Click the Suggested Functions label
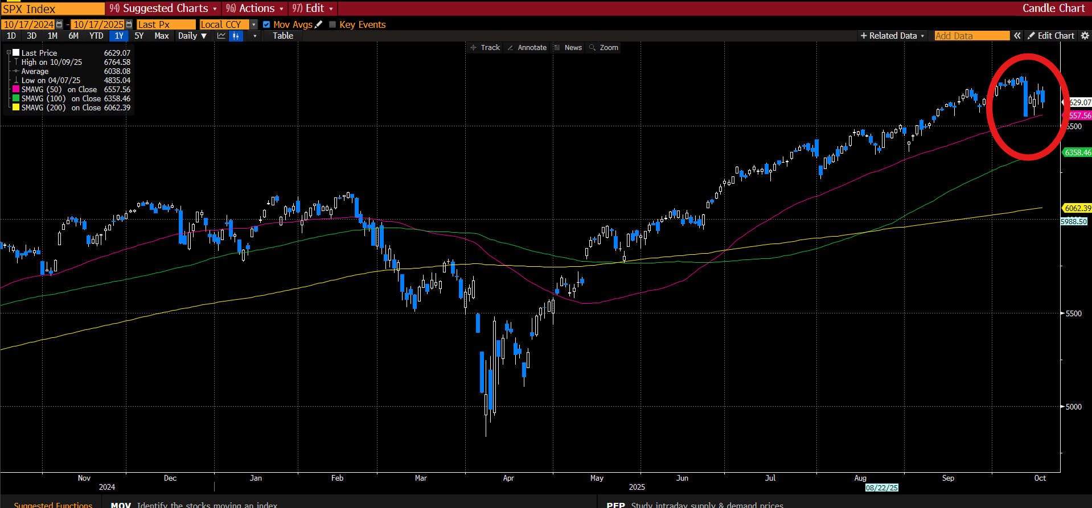The height and width of the screenshot is (508, 1092). pyautogui.click(x=53, y=505)
